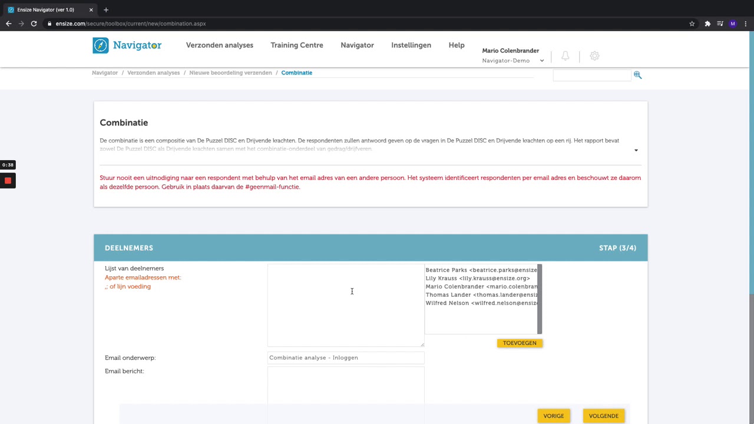Reload the page
The image size is (754, 424).
pyautogui.click(x=34, y=24)
